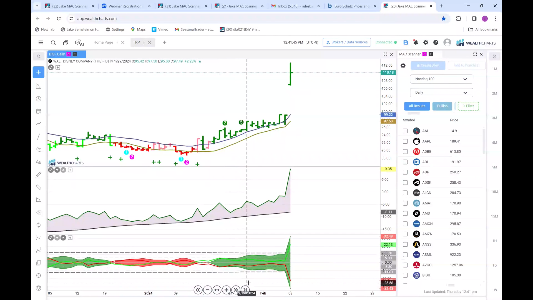The width and height of the screenshot is (533, 300).
Task: Open the Daily timeframe dropdown
Action: [x=441, y=92]
